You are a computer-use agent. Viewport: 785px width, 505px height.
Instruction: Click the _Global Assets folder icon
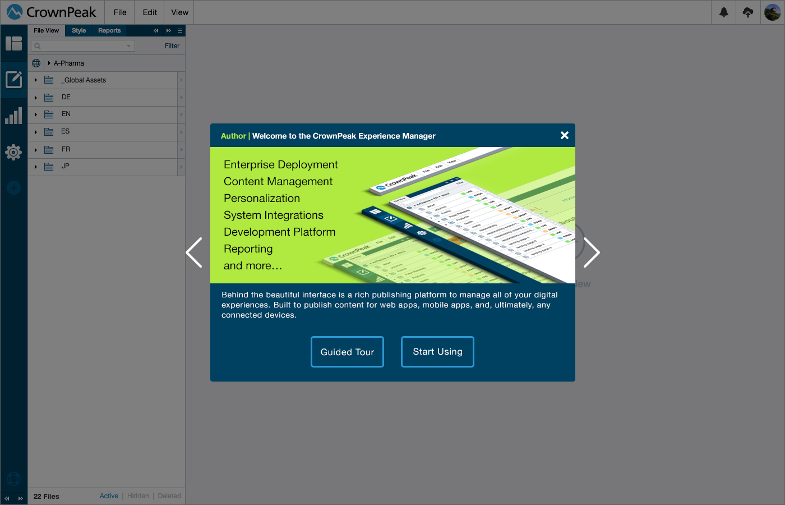pyautogui.click(x=49, y=80)
